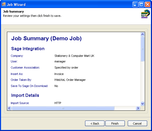
Task: Click the 'Sage Integration' section heading
Action: (x=28, y=49)
